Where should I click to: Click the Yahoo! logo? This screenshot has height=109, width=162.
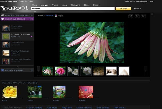14,8
